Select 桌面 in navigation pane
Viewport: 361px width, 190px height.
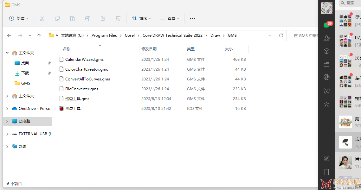pos(25,63)
